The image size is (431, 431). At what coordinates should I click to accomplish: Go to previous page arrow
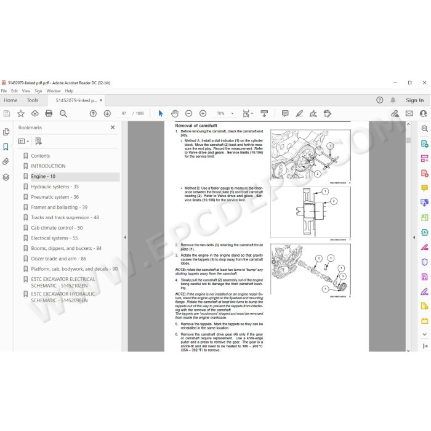[93, 113]
